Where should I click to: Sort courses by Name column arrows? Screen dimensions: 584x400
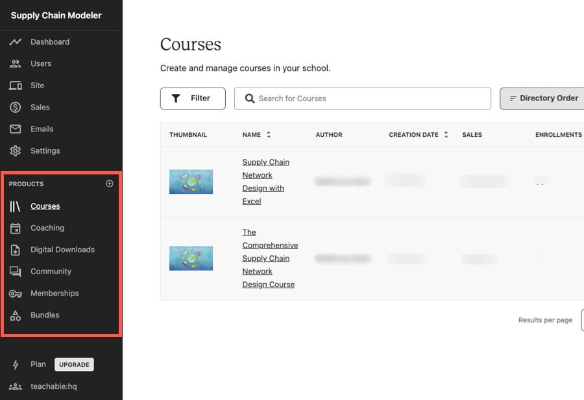(x=269, y=135)
